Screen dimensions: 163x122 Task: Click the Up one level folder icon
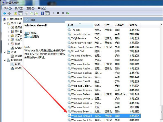click(16, 13)
